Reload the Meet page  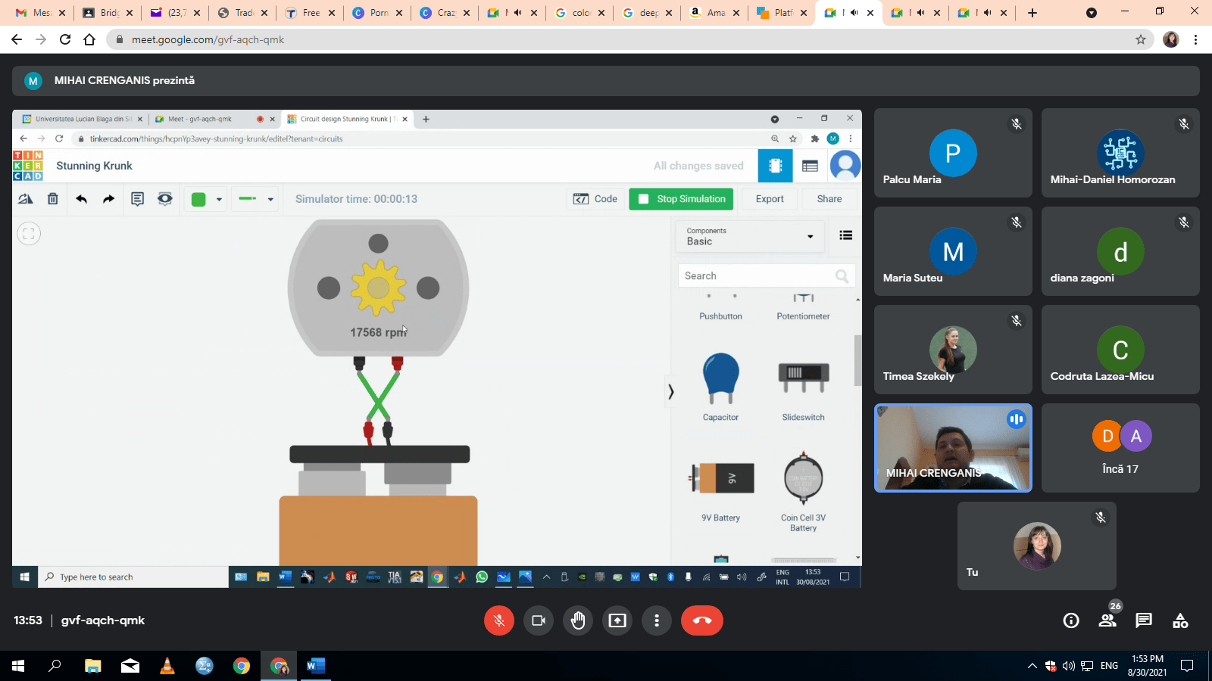pyautogui.click(x=65, y=39)
